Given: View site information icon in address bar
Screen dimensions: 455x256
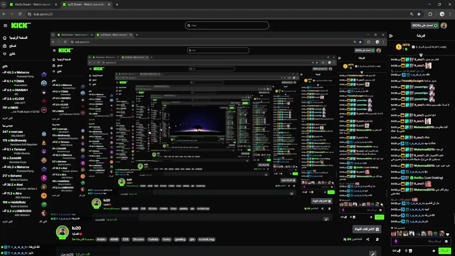Looking at the screenshot, I should pos(29,14).
